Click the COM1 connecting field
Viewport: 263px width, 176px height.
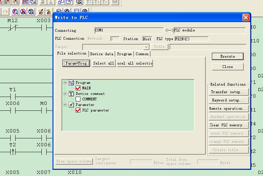(129, 30)
